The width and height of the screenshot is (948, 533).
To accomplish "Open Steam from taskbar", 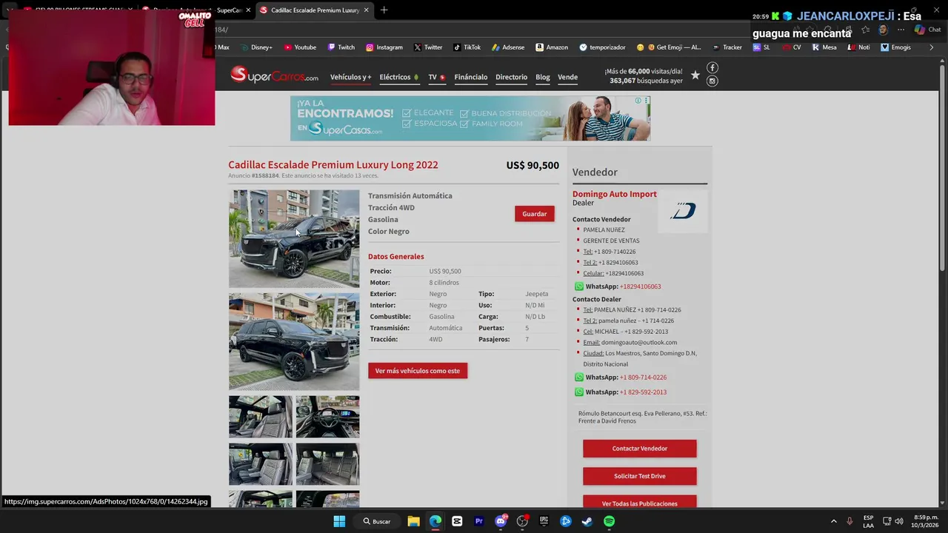I will (587, 521).
